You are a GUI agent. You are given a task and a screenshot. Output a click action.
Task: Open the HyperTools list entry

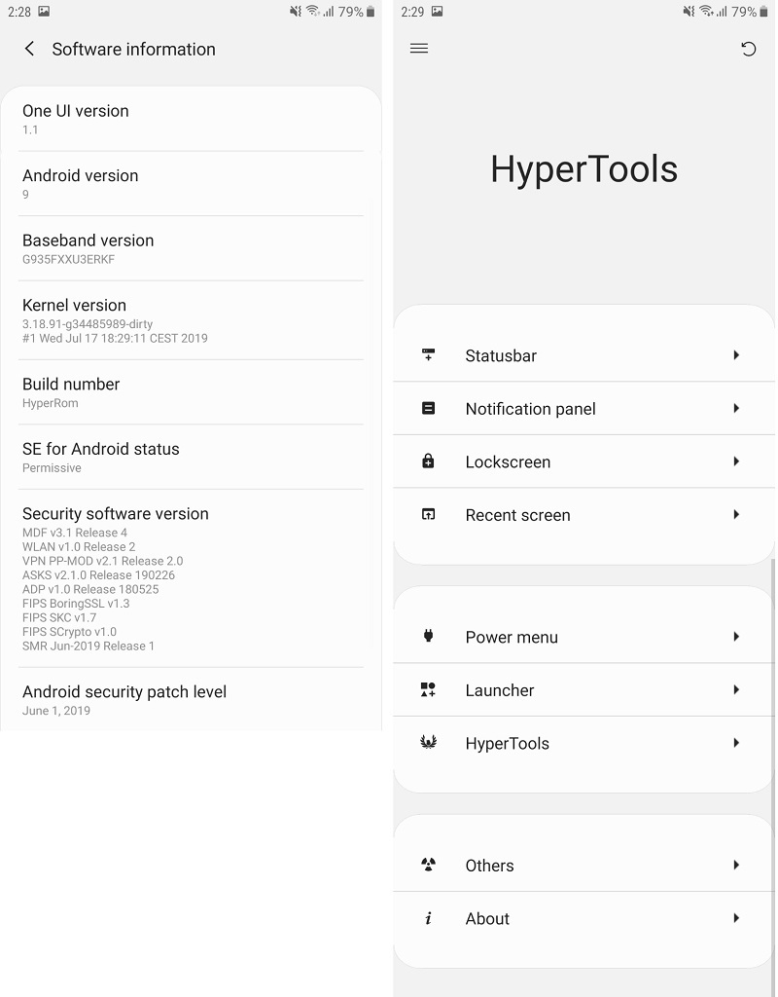coord(583,743)
